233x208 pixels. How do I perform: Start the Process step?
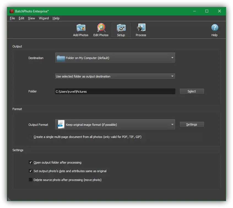[x=141, y=30]
